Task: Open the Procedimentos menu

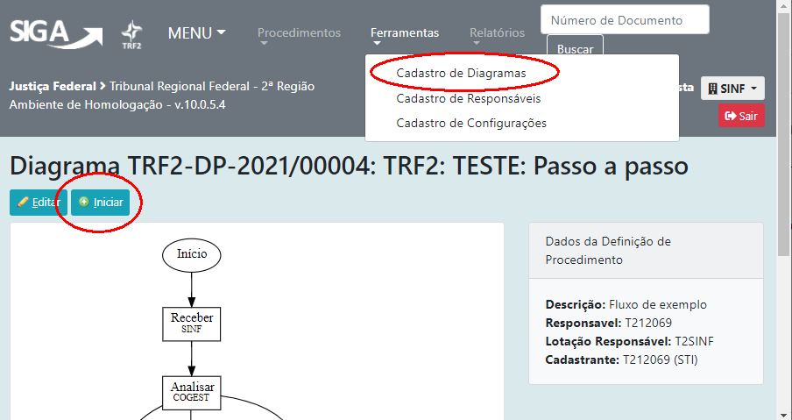Action: [299, 33]
